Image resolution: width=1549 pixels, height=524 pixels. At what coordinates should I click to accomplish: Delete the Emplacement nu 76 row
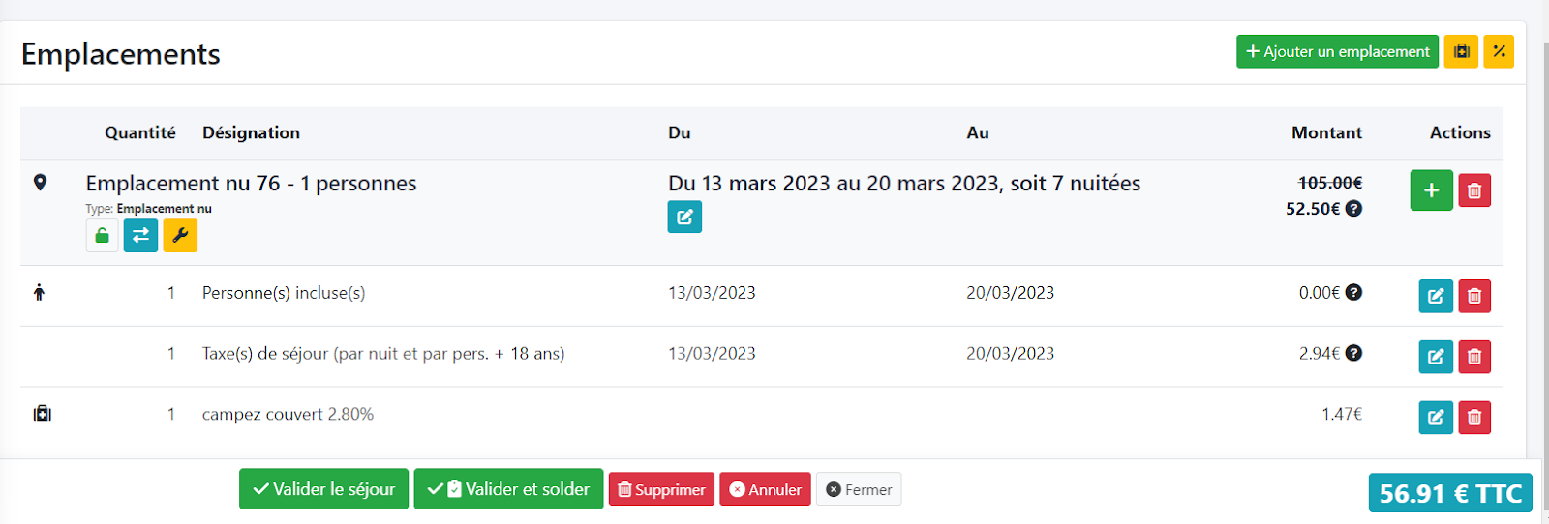(x=1473, y=190)
